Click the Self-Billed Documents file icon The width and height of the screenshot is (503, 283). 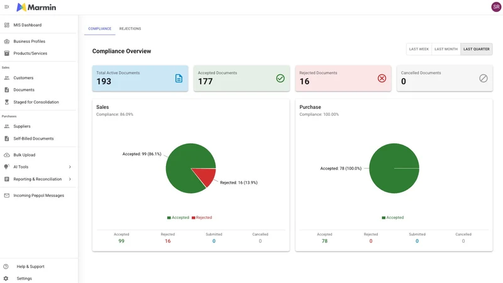pos(7,138)
